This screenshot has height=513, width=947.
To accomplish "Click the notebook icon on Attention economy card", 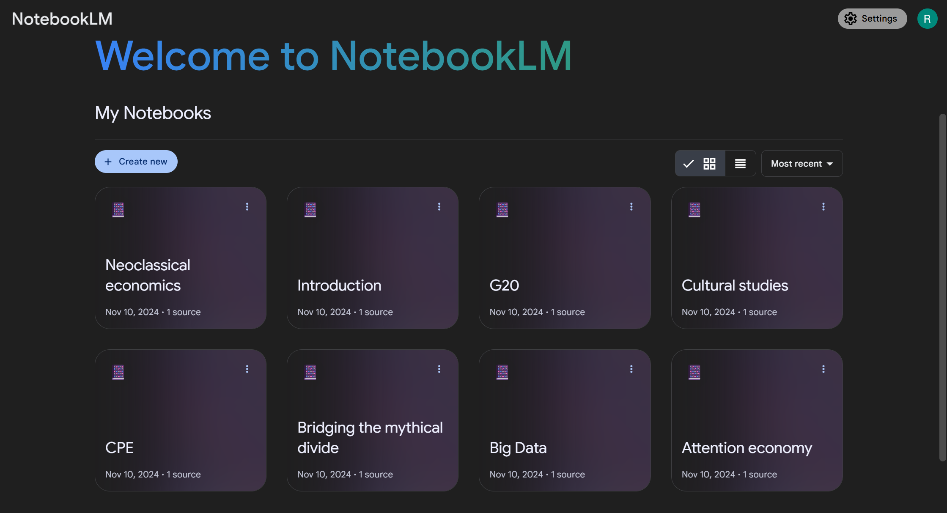I will pyautogui.click(x=694, y=372).
